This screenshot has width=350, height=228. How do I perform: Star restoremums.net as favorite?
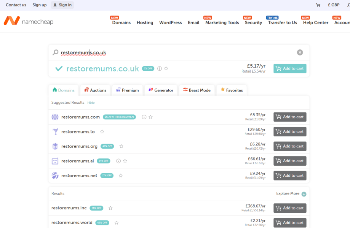(121, 176)
